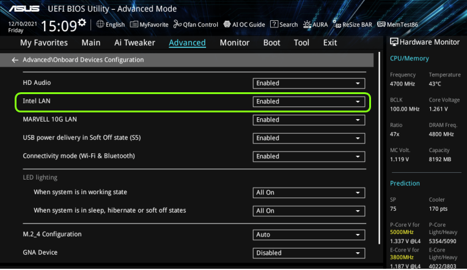
Task: Open the AI OC Guide
Action: (244, 24)
